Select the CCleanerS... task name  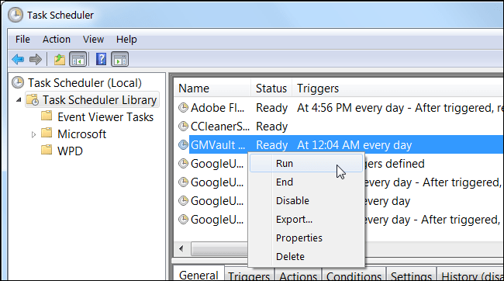(x=220, y=127)
